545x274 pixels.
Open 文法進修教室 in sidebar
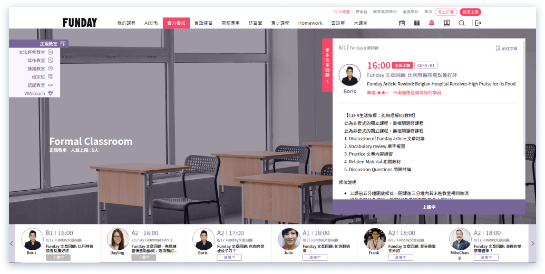tap(35, 52)
